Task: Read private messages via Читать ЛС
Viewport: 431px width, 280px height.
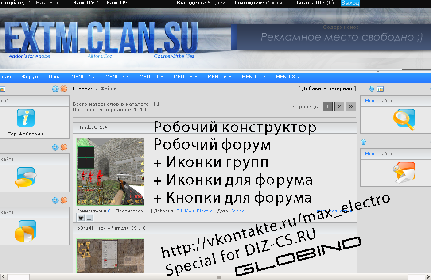Action: pyautogui.click(x=314, y=3)
